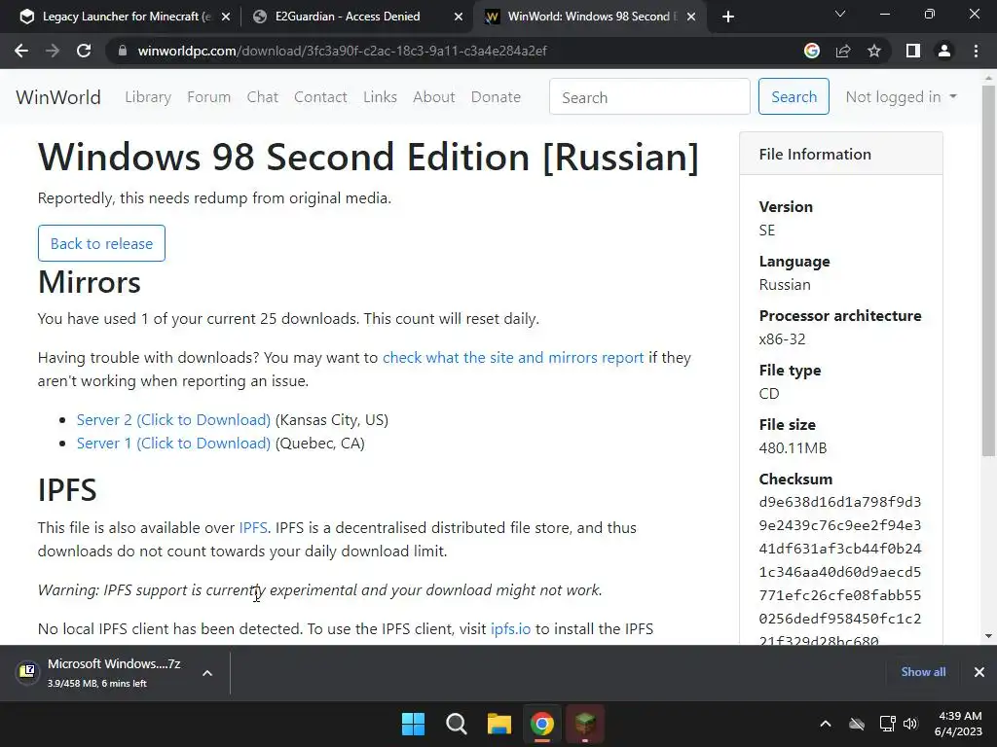Click the File Information panel header
This screenshot has height=747, width=997.
coord(840,154)
